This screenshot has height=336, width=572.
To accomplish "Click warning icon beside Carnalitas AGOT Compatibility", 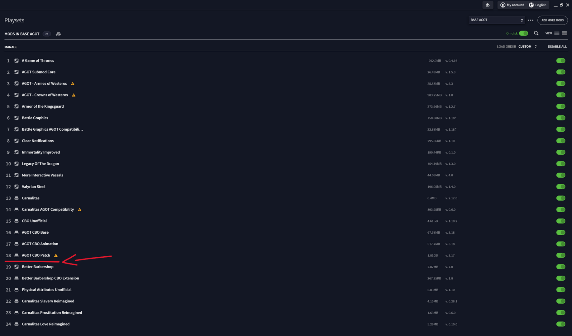I will coord(80,210).
